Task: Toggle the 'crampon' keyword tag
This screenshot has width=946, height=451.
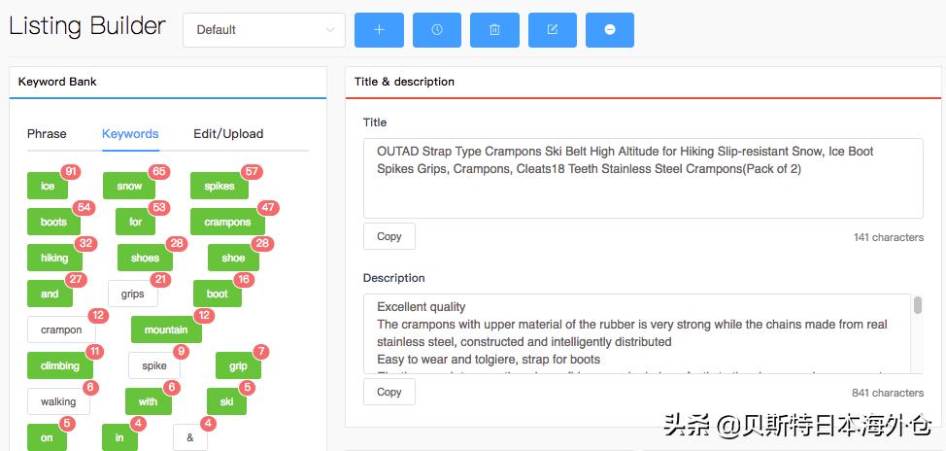Action: coord(61,330)
